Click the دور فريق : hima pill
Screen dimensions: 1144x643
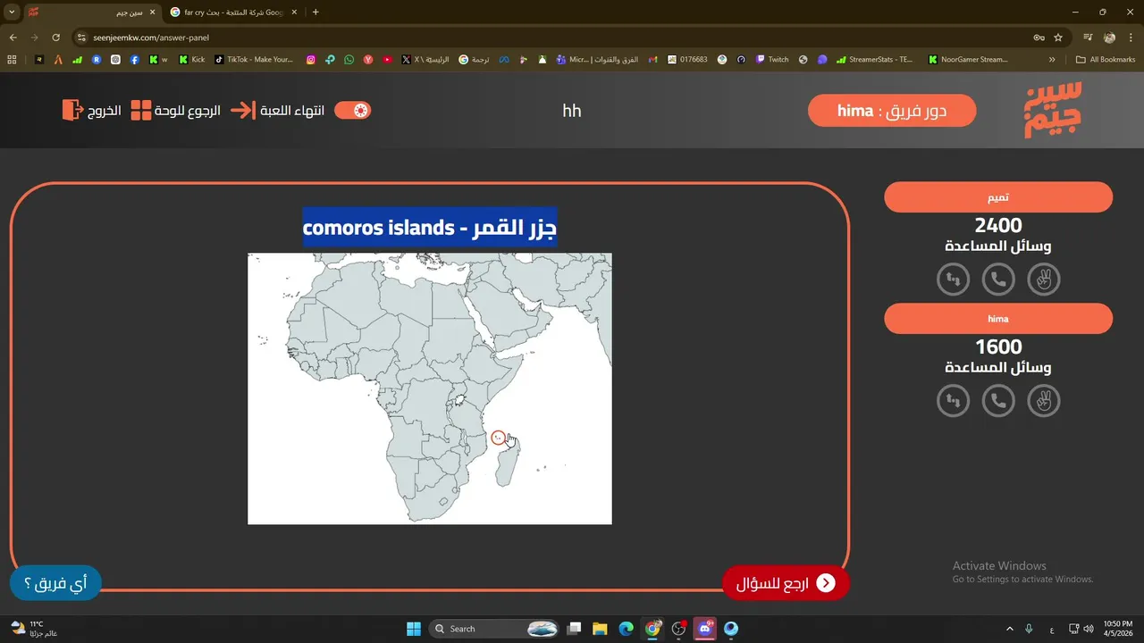[x=892, y=111]
